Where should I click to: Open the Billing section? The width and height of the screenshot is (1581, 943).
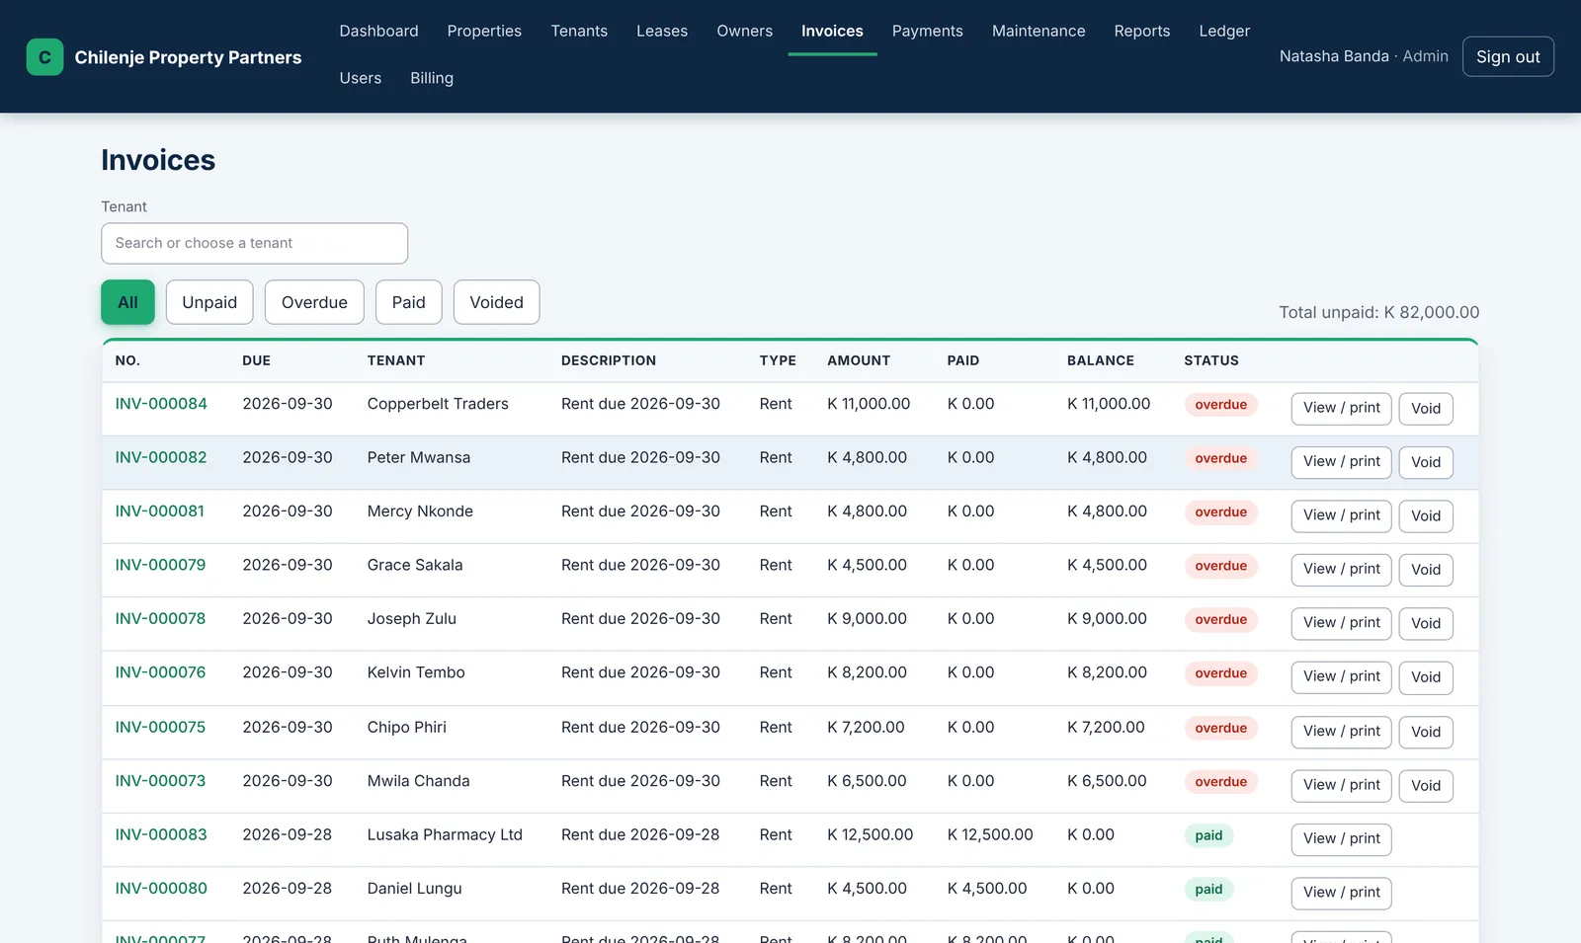pyautogui.click(x=432, y=78)
